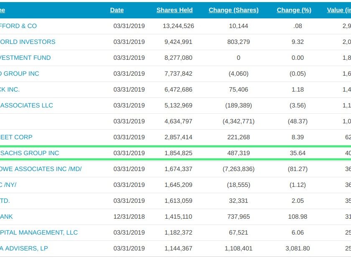This screenshot has width=351, height=258.
Task: Select shares held value 6,472,686
Action: (178, 89)
